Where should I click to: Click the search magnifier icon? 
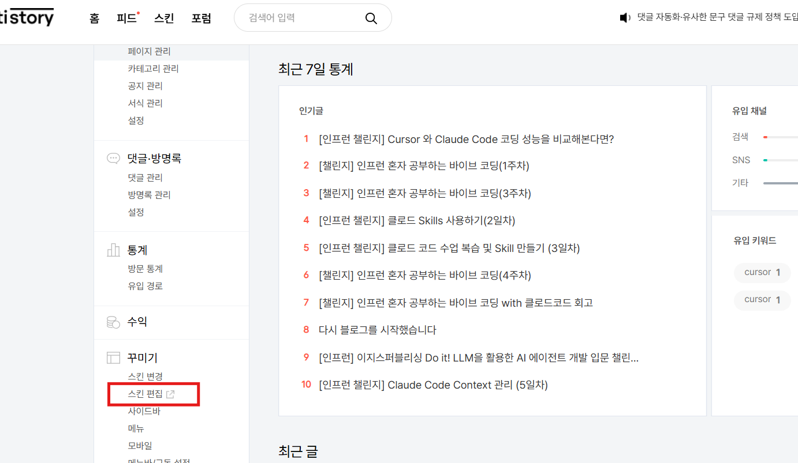click(x=371, y=18)
